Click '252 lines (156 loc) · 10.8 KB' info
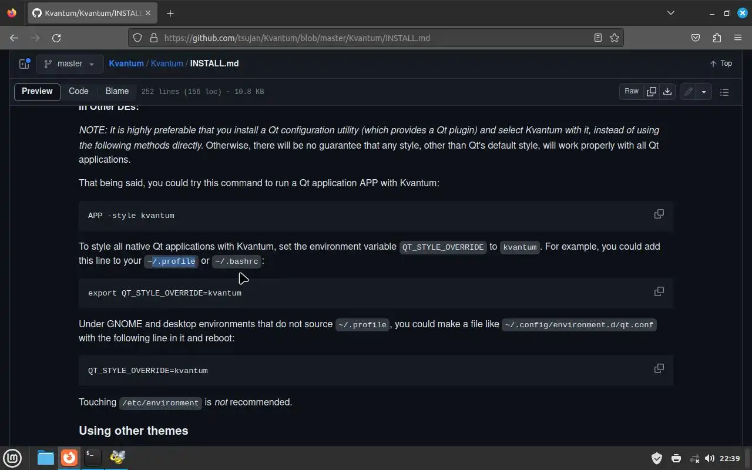752x470 pixels. (202, 92)
